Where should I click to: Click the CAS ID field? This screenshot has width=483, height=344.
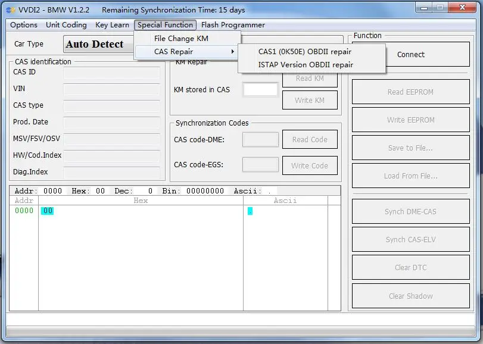(111, 73)
